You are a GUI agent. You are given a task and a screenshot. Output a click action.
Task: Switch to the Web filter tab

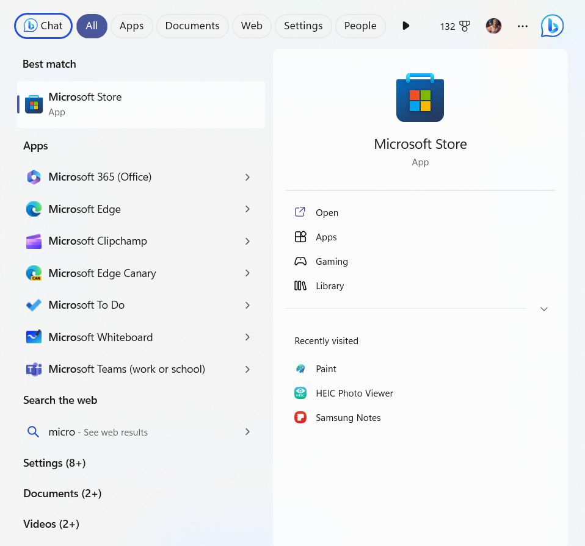tap(252, 26)
